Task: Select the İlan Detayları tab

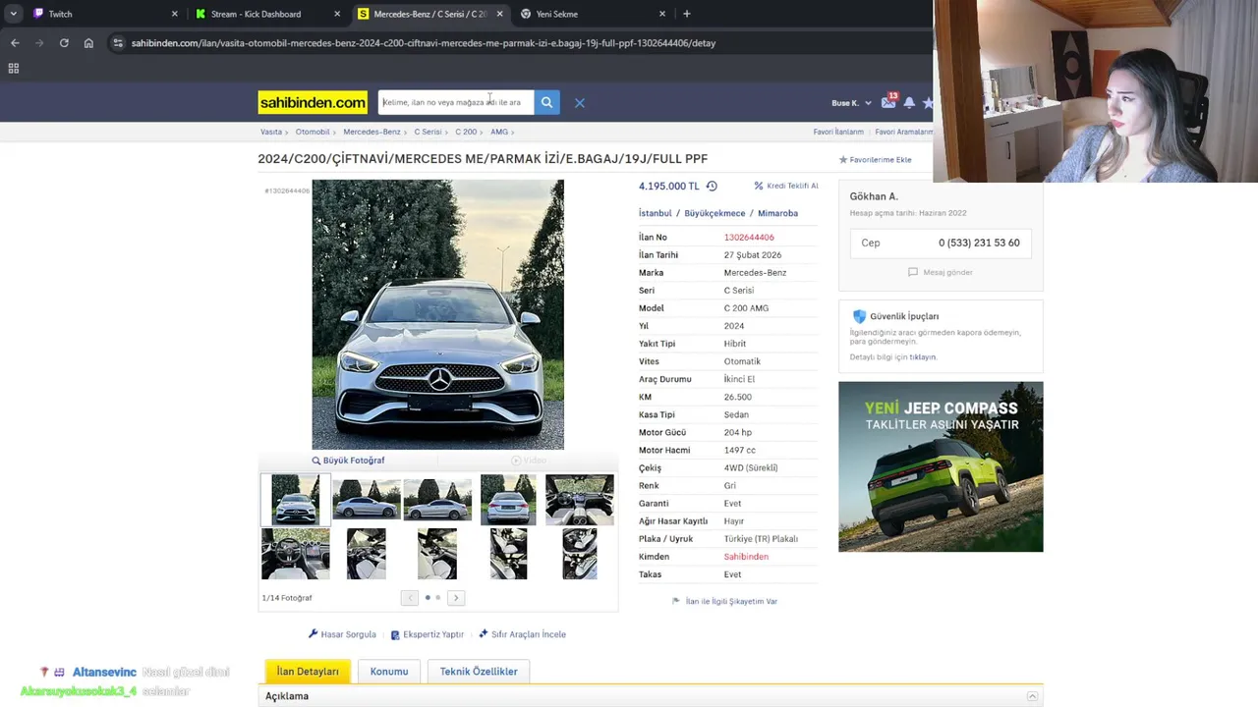Action: [308, 672]
